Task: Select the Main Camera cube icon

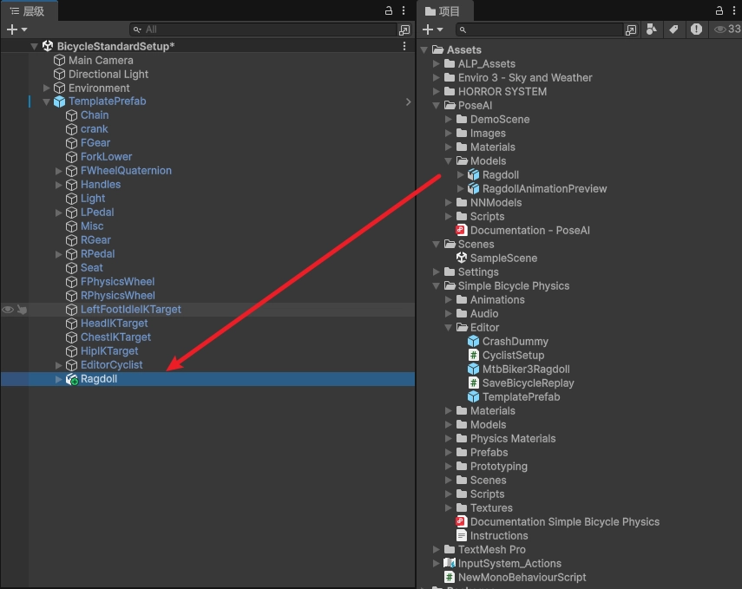Action: (59, 60)
